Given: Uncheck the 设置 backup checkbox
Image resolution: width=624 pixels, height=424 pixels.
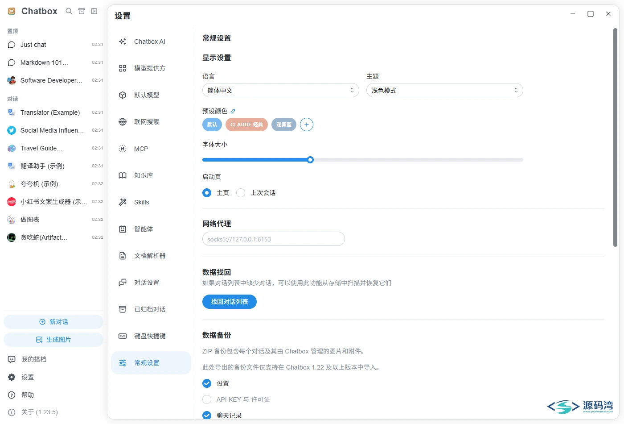Looking at the screenshot, I should pyautogui.click(x=207, y=383).
